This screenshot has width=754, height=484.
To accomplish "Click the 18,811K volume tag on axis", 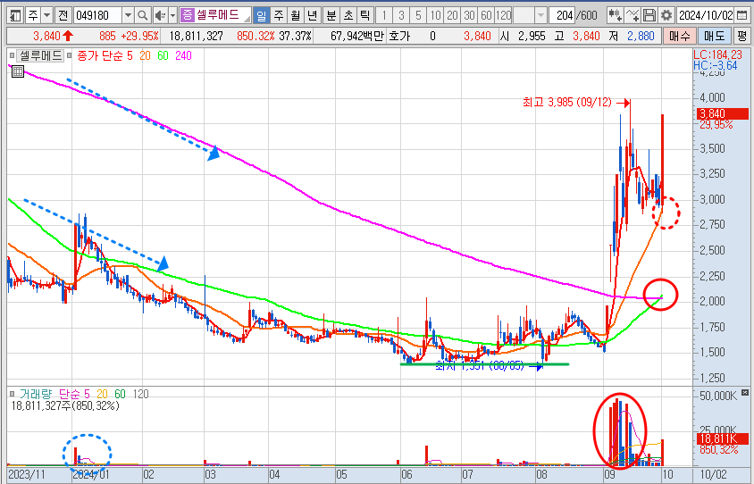I will 723,438.
